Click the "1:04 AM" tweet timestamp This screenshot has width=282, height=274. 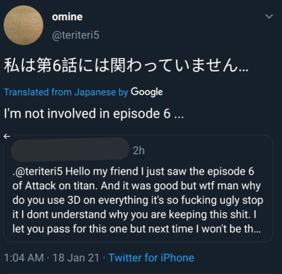[x=24, y=258]
